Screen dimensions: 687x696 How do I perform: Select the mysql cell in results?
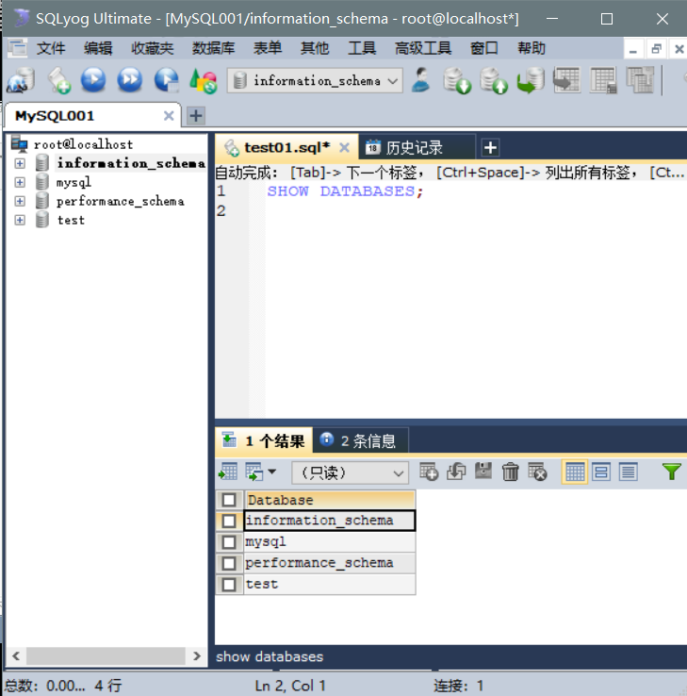pos(329,542)
